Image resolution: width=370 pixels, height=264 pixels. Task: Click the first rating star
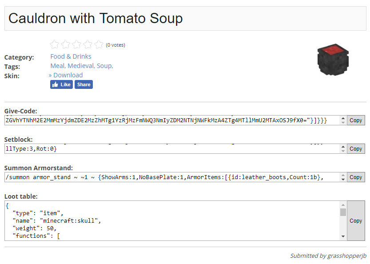point(55,44)
